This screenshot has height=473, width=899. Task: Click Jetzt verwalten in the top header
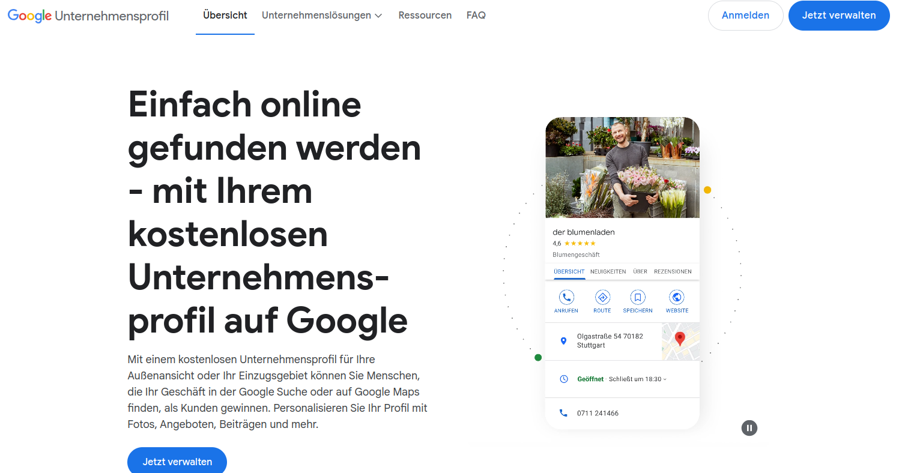(x=839, y=16)
